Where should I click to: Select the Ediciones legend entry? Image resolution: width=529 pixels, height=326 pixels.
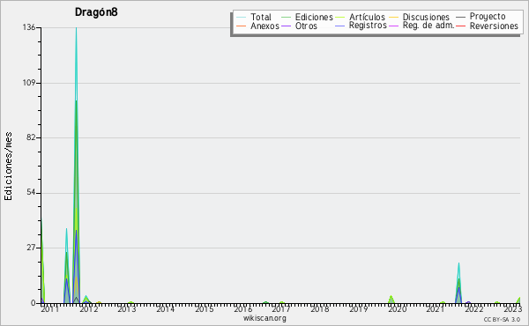click(307, 17)
